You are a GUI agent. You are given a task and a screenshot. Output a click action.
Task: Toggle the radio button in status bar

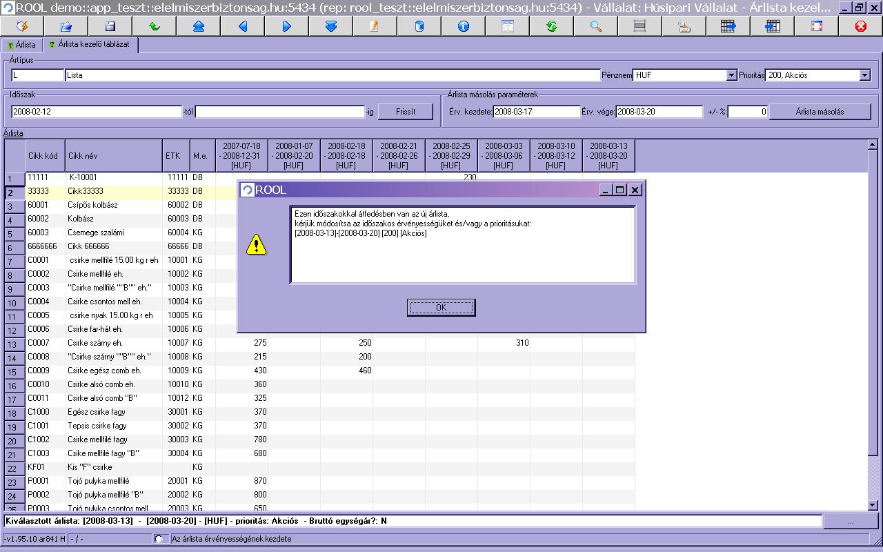[x=159, y=539]
